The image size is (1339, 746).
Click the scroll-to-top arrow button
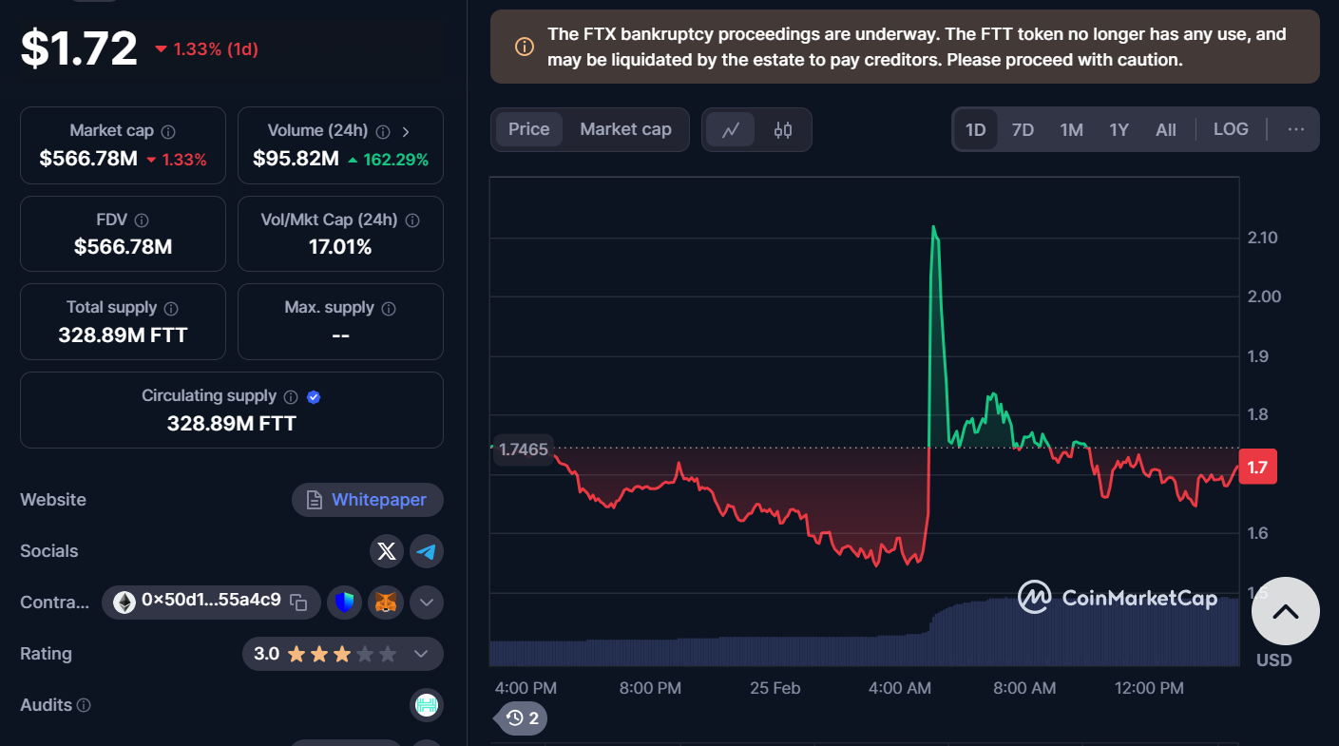[1286, 611]
